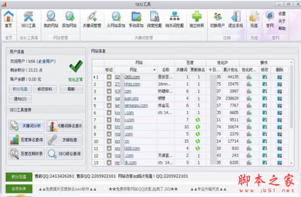This screenshot has width=301, height=197.
Task: Click the 切换用户 icon
Action: (x=218, y=19)
